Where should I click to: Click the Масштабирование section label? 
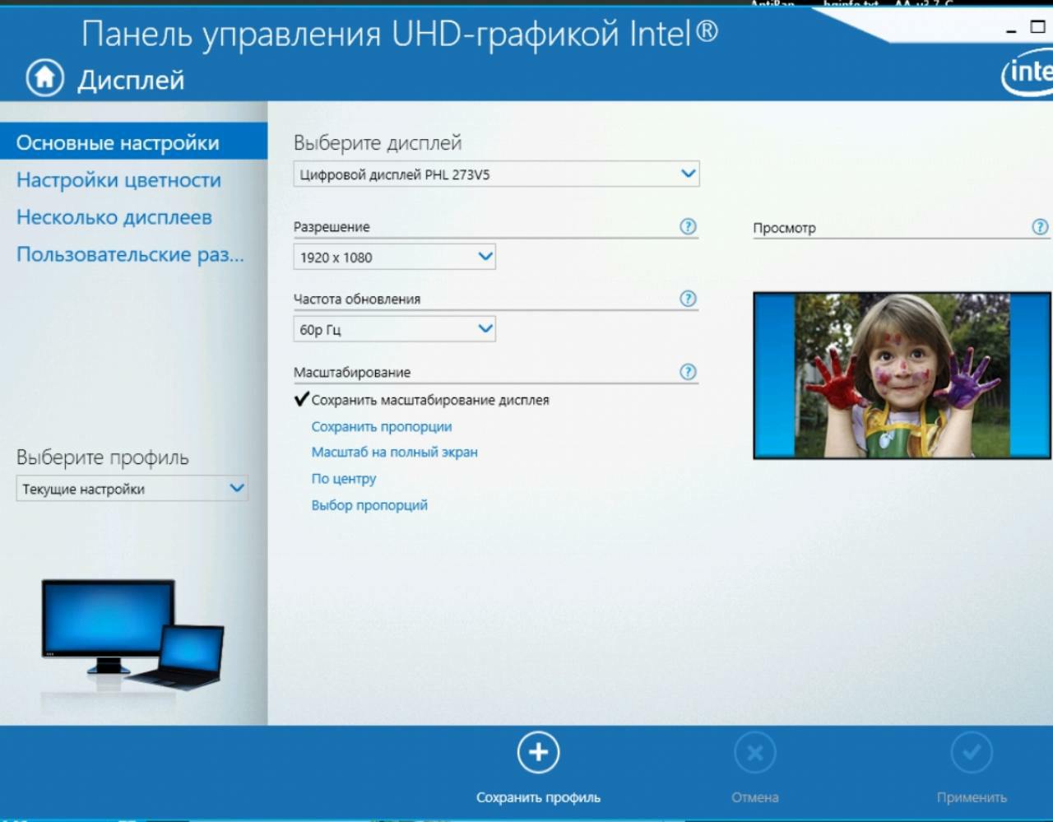click(352, 372)
